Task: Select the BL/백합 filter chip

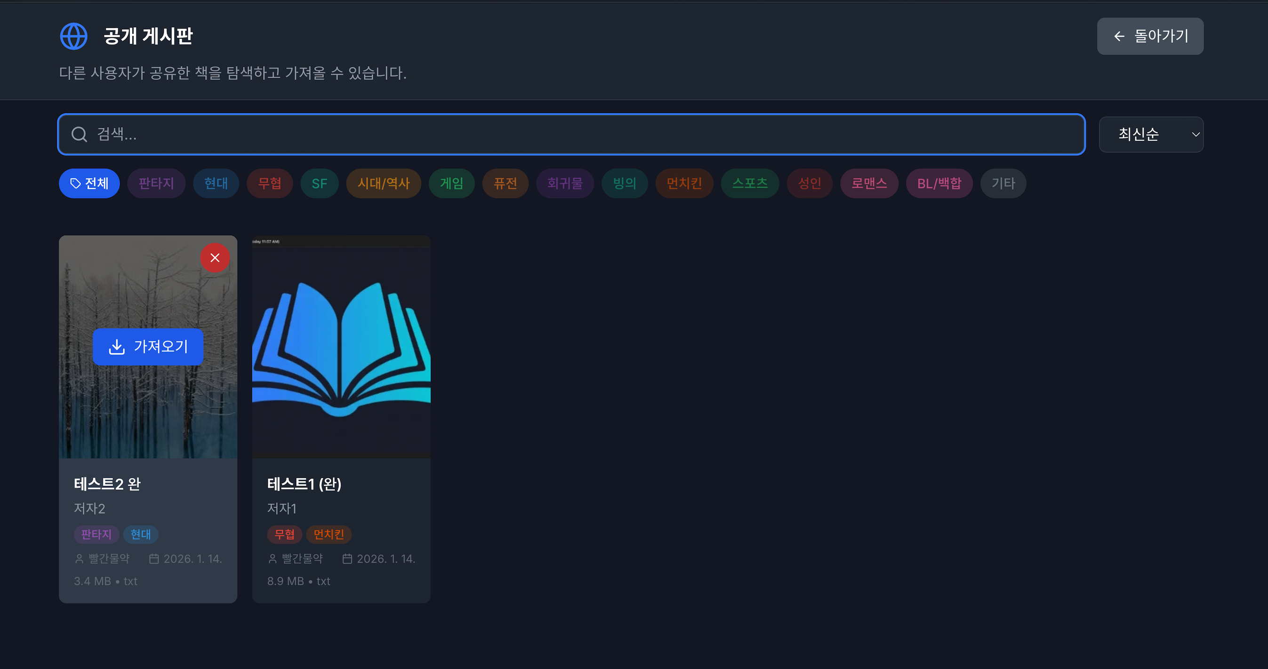Action: [x=939, y=183]
